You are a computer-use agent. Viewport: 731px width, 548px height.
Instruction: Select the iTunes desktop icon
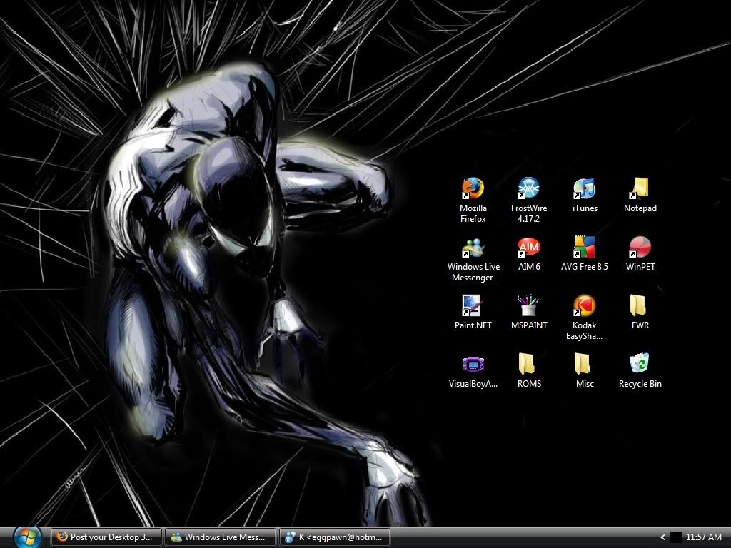[584, 188]
